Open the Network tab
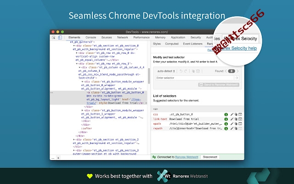Viewport: 294px width, 184px height. [123, 38]
